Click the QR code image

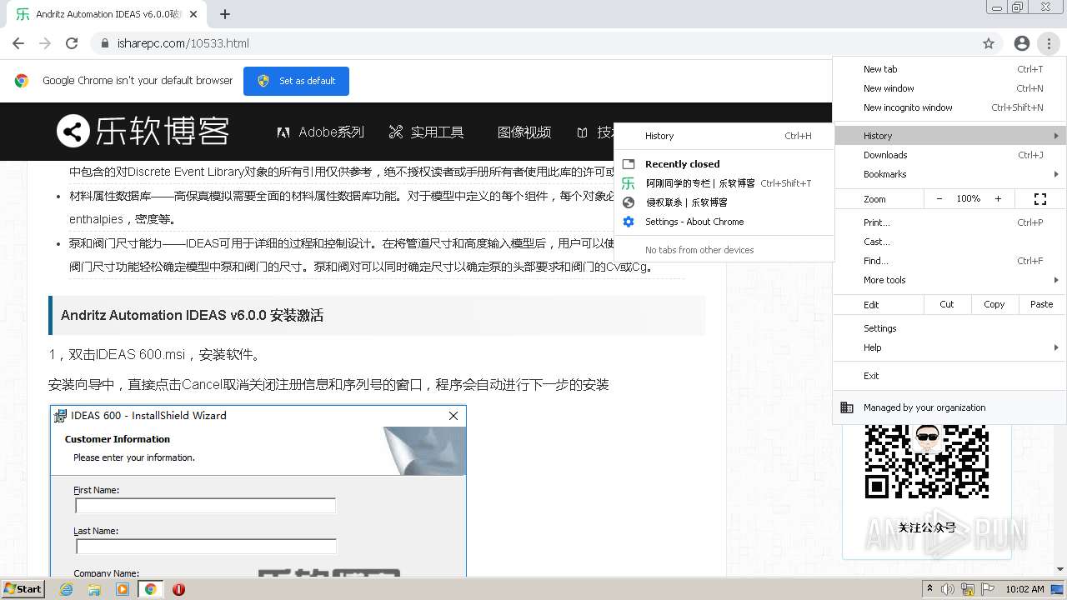(926, 462)
